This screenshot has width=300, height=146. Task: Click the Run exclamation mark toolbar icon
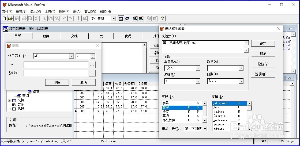pyautogui.click(x=78, y=18)
